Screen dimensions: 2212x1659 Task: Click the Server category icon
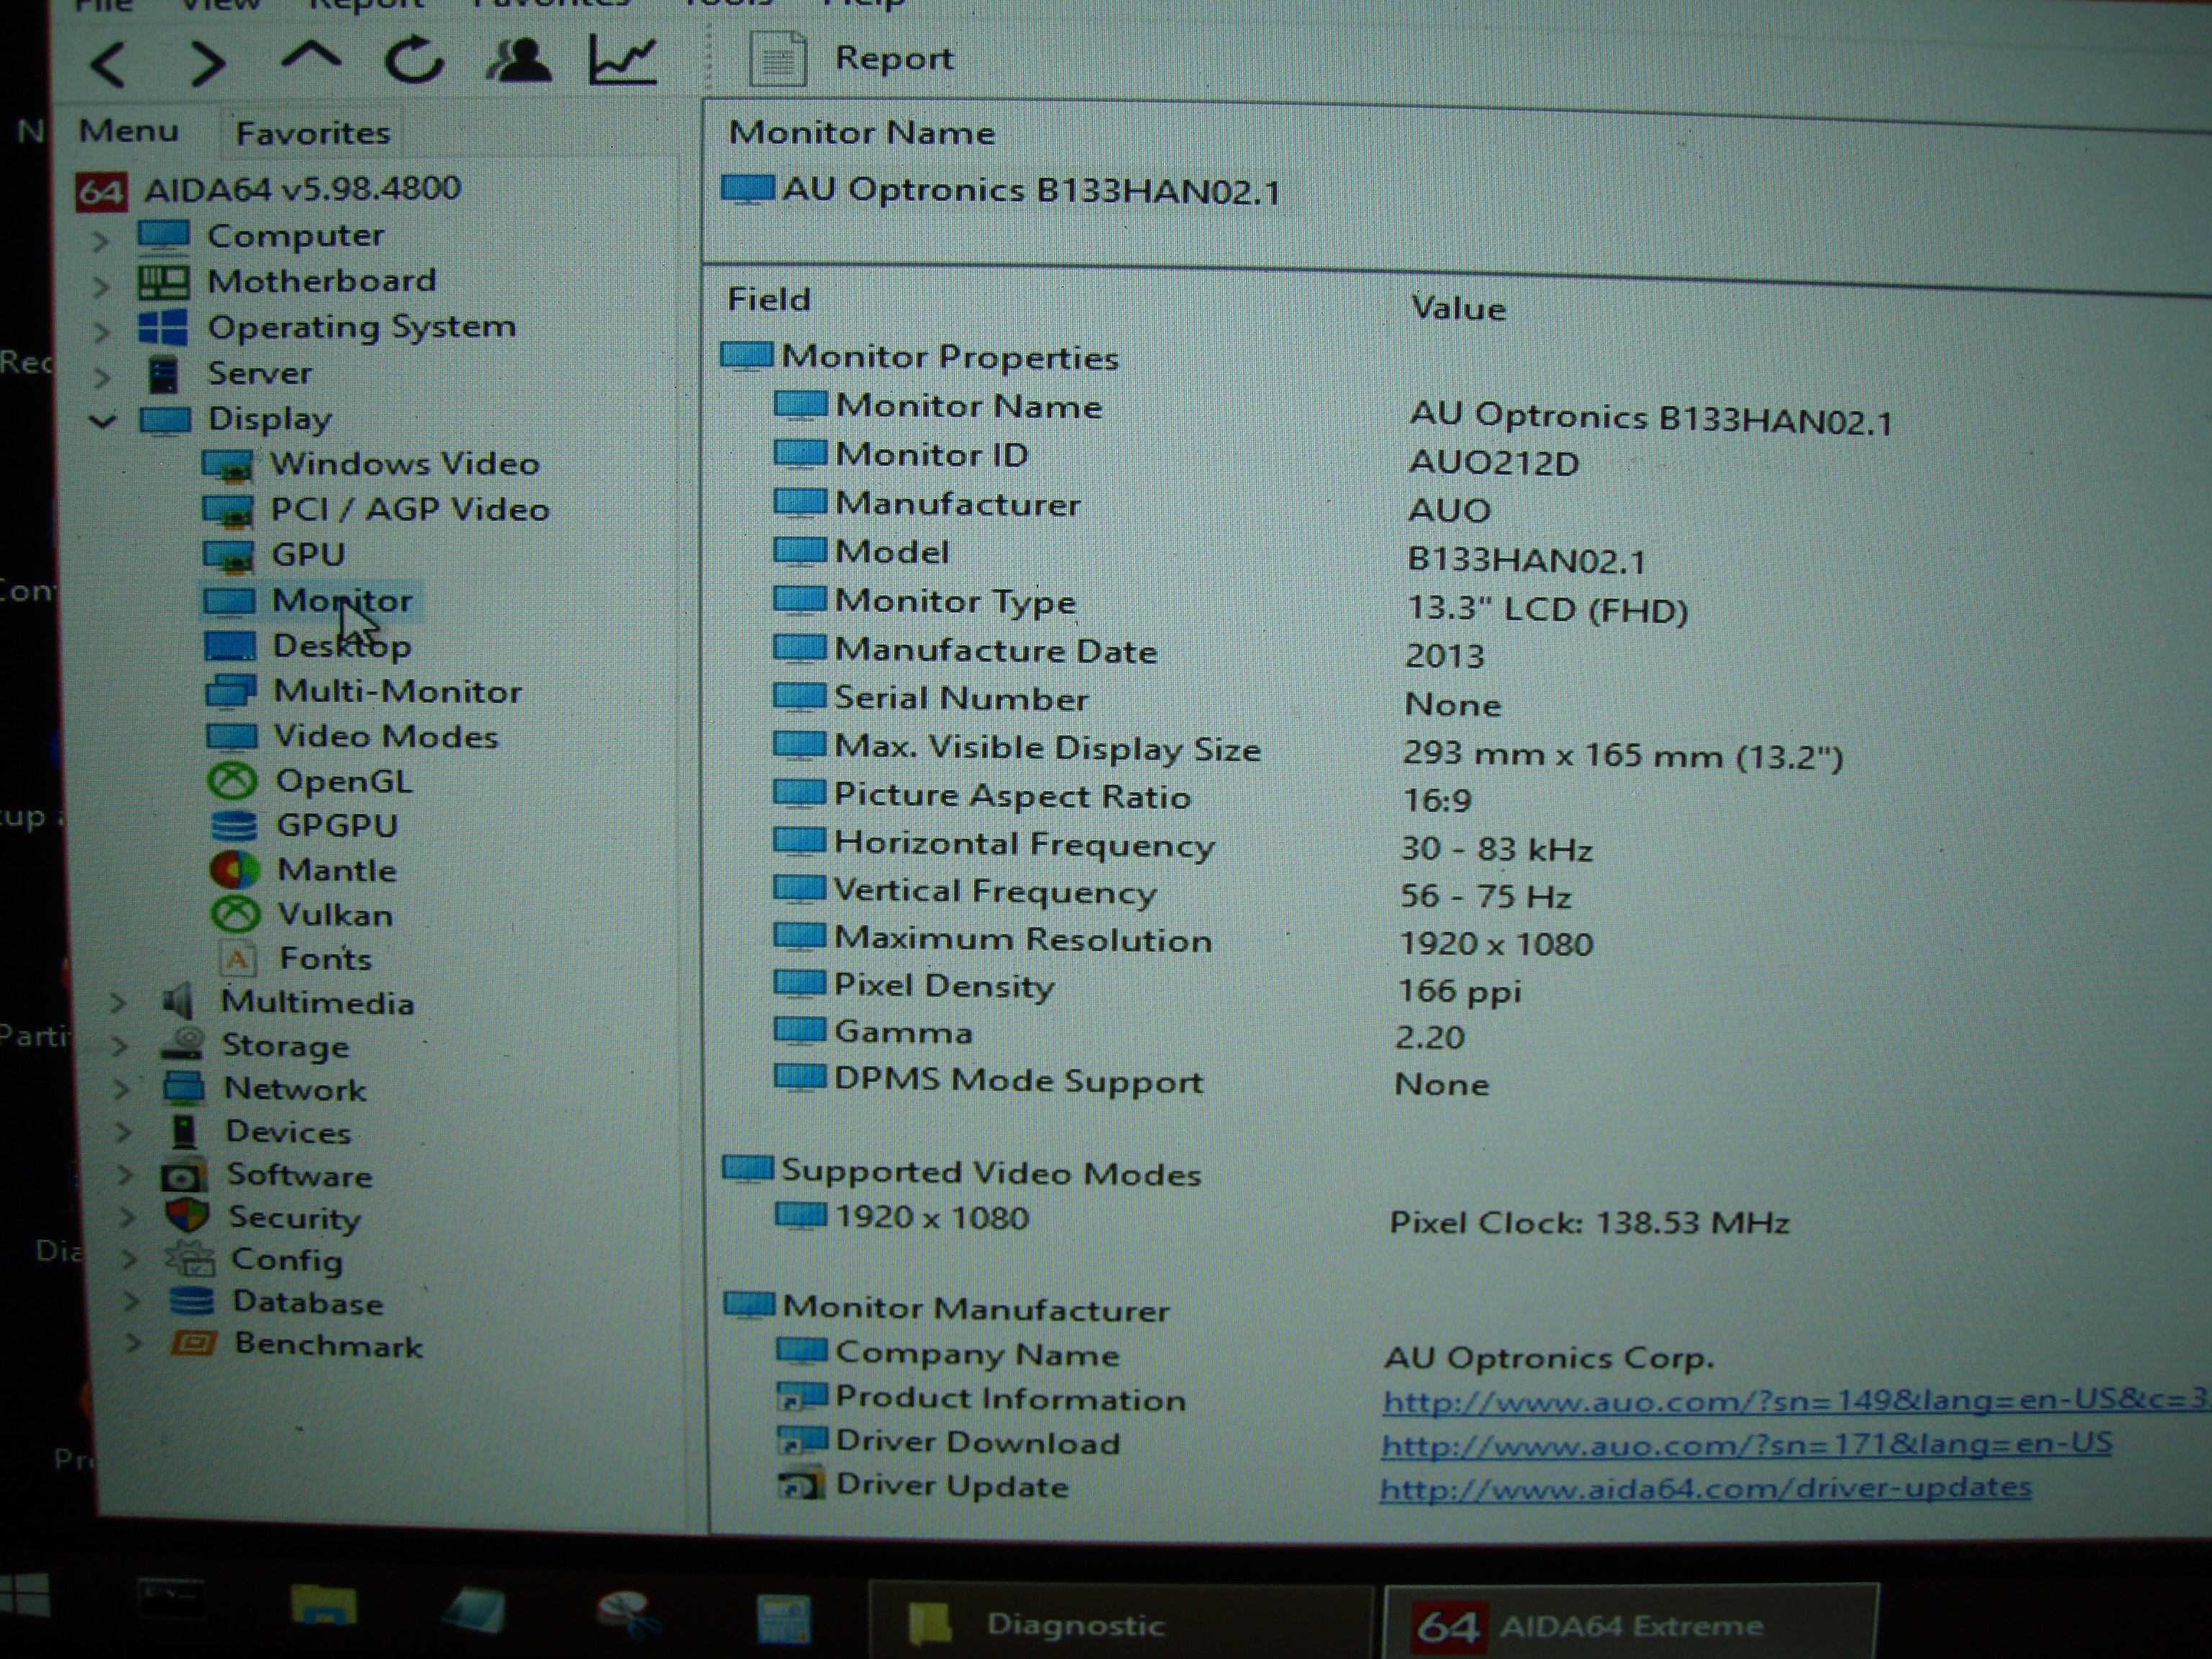(164, 375)
